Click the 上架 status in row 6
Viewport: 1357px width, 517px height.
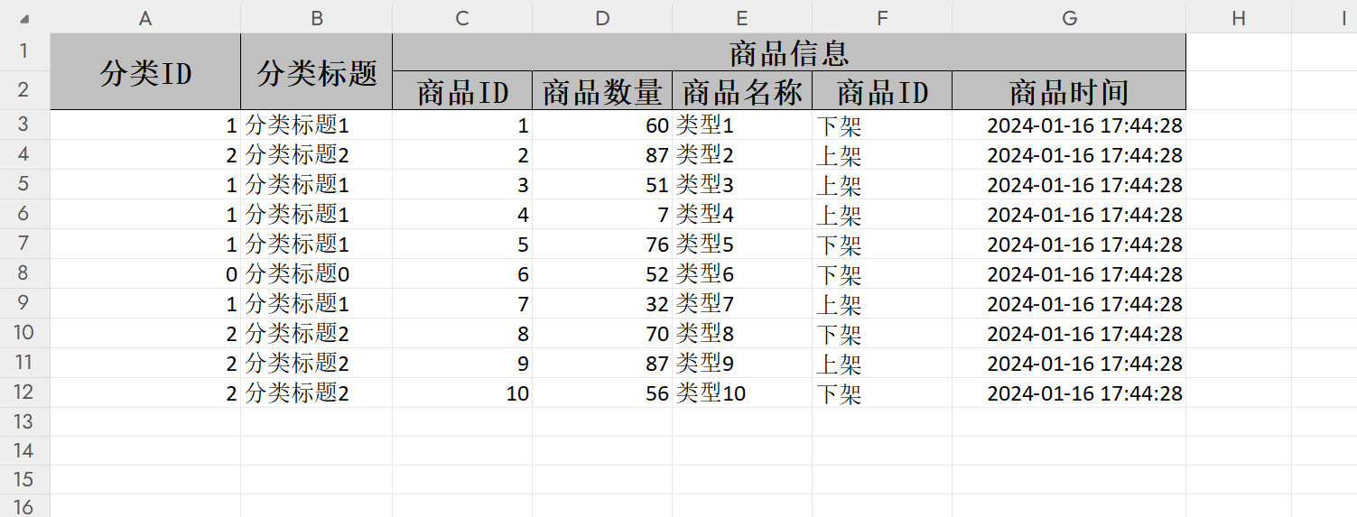(882, 214)
